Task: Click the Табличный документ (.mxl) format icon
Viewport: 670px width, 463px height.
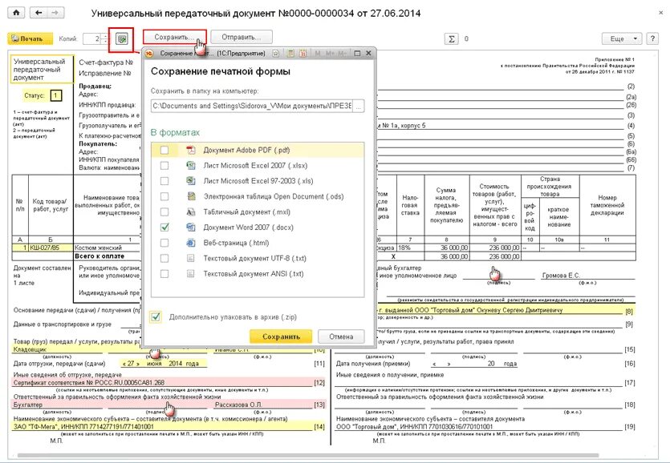Action: (x=191, y=211)
